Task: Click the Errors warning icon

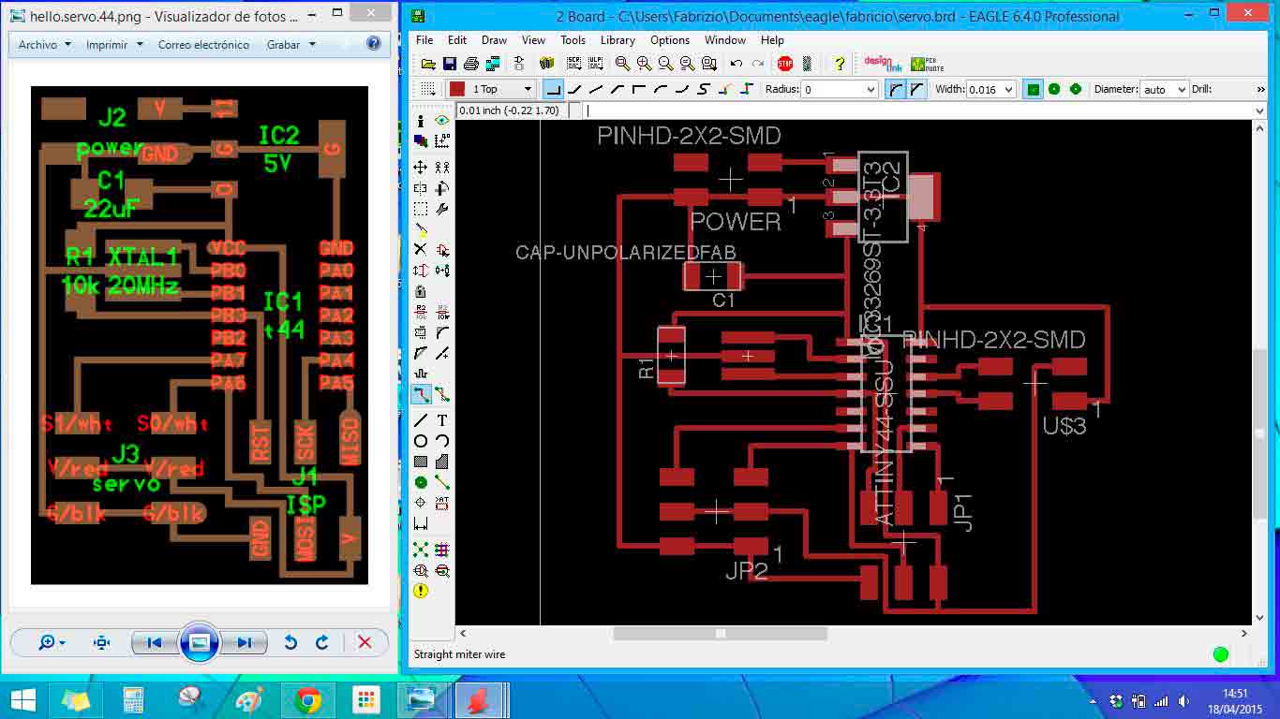Action: [x=421, y=591]
